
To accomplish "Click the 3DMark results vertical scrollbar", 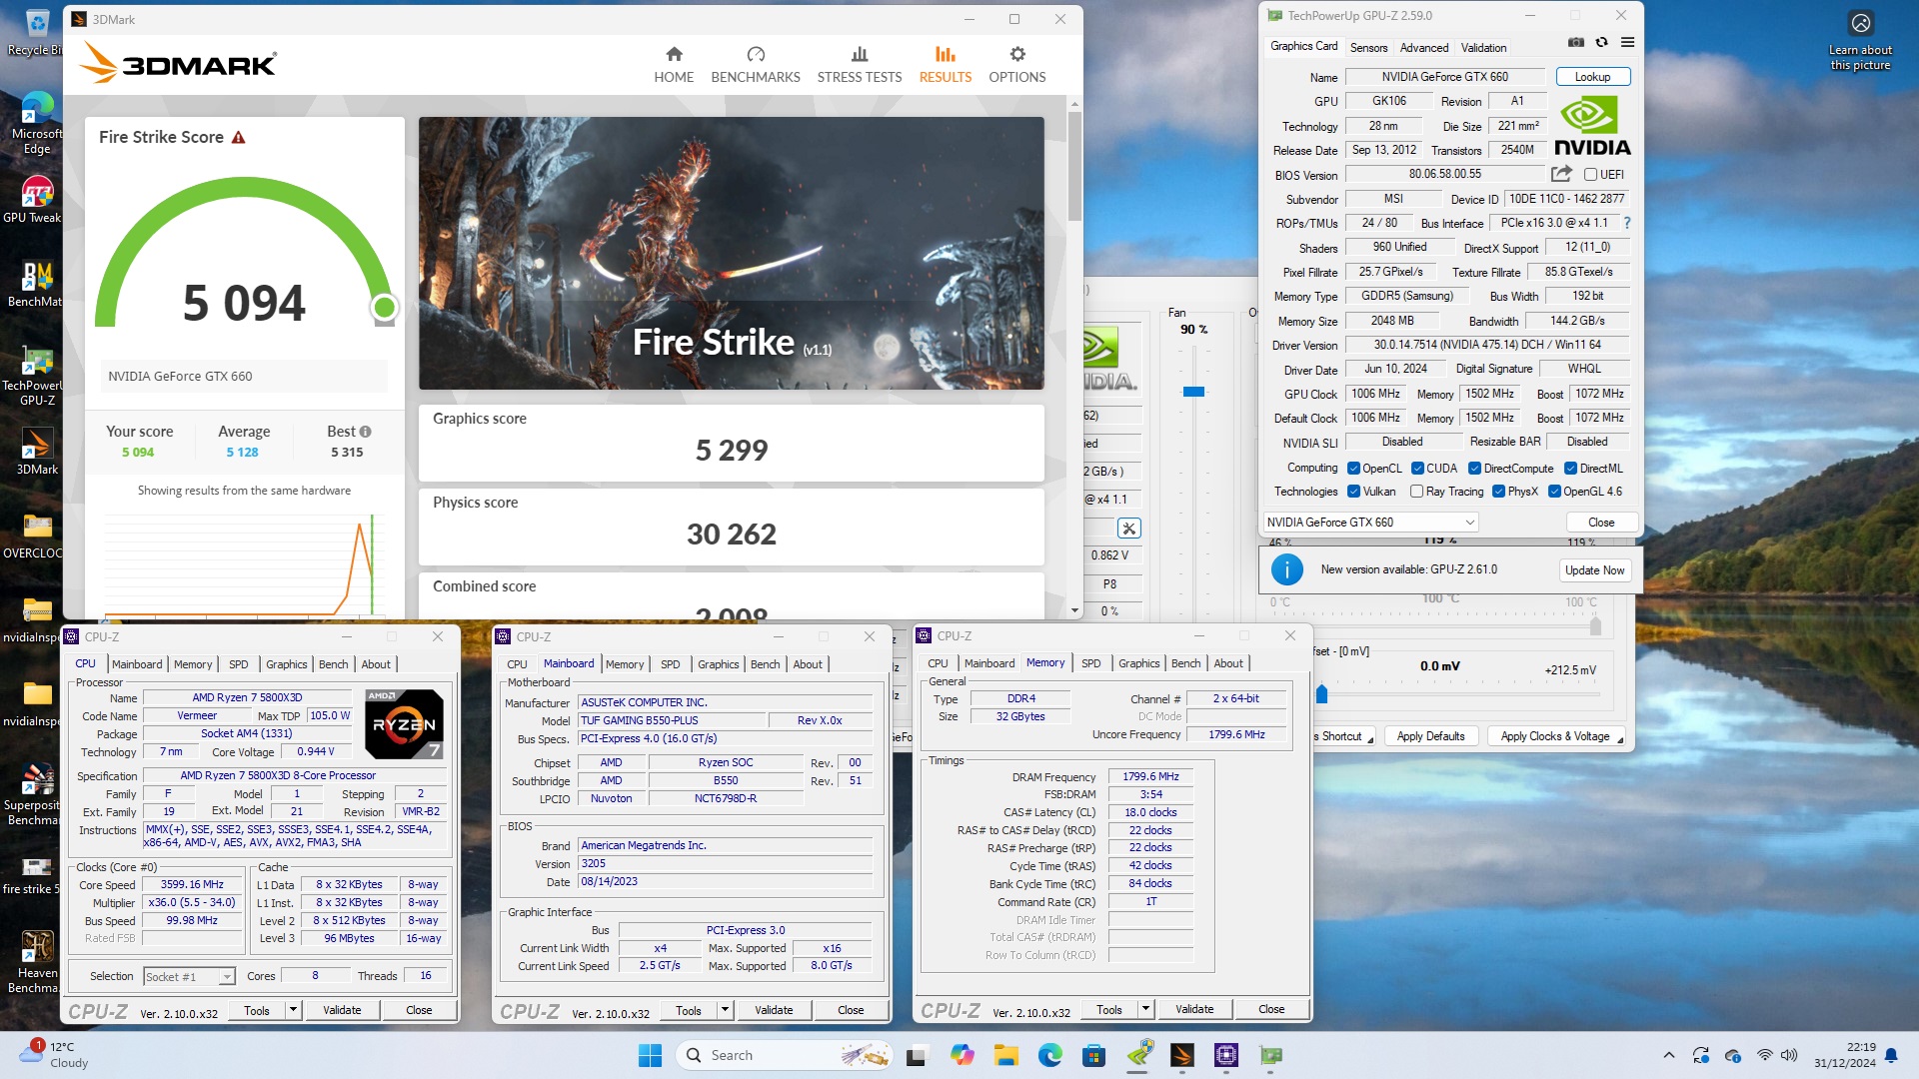I will (1074, 165).
